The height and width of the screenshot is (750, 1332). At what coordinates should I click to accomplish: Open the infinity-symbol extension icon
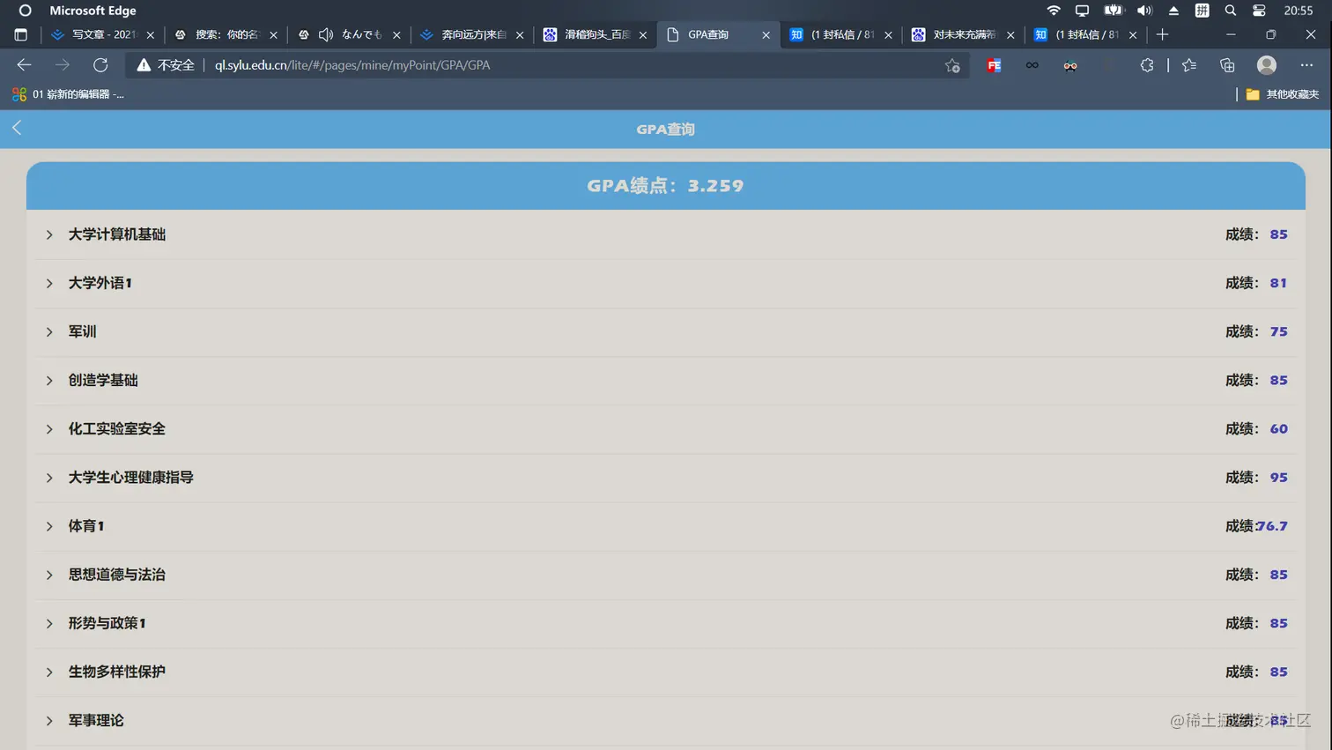click(x=1032, y=65)
